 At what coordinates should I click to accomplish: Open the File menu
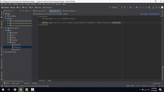(2, 4)
